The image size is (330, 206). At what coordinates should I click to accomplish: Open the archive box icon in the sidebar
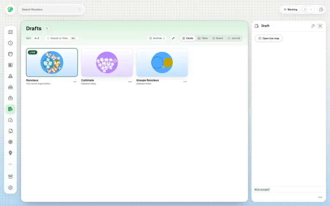10,177
